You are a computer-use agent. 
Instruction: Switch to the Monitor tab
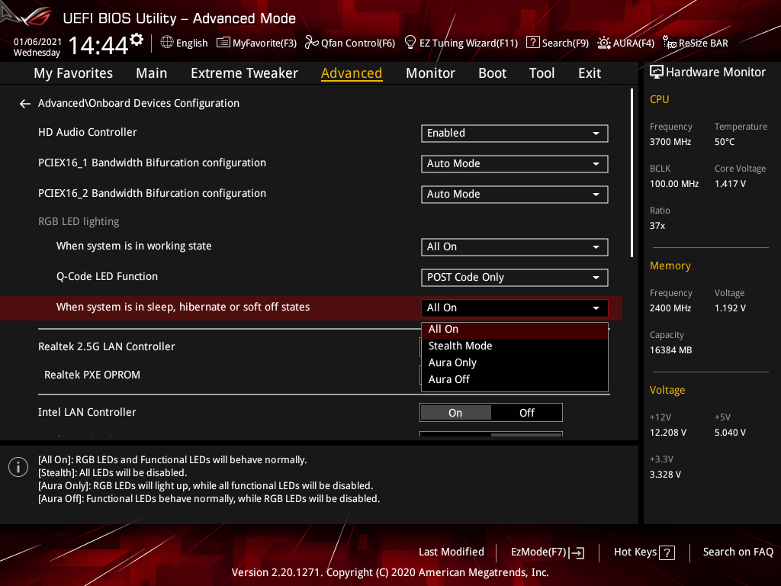point(430,73)
